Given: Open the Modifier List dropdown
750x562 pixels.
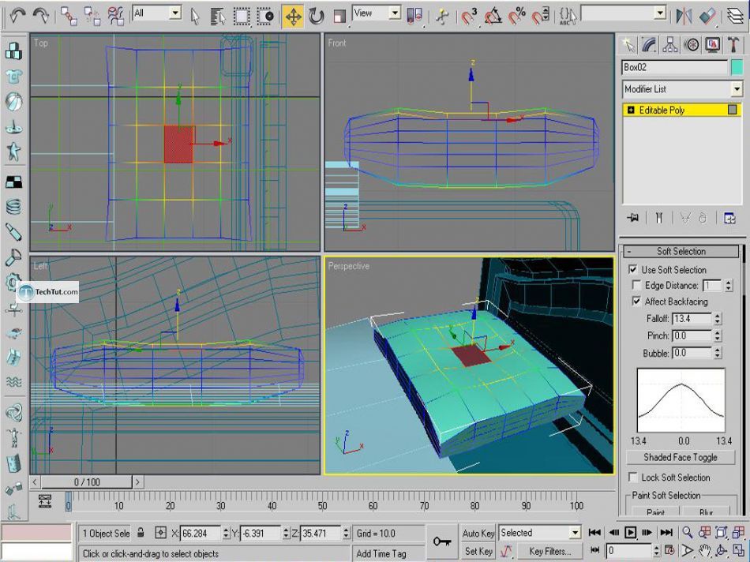Looking at the screenshot, I should (737, 89).
